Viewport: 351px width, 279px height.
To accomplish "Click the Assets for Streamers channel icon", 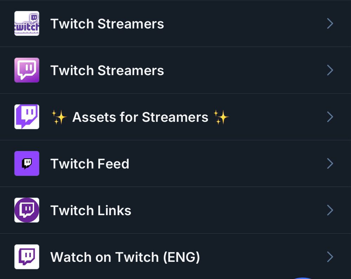I will [27, 117].
